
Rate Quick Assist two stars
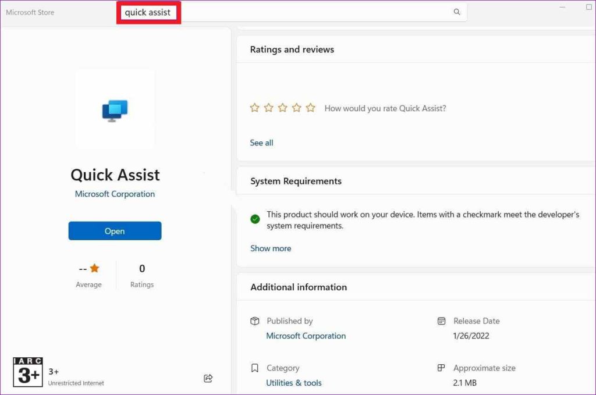click(x=269, y=108)
